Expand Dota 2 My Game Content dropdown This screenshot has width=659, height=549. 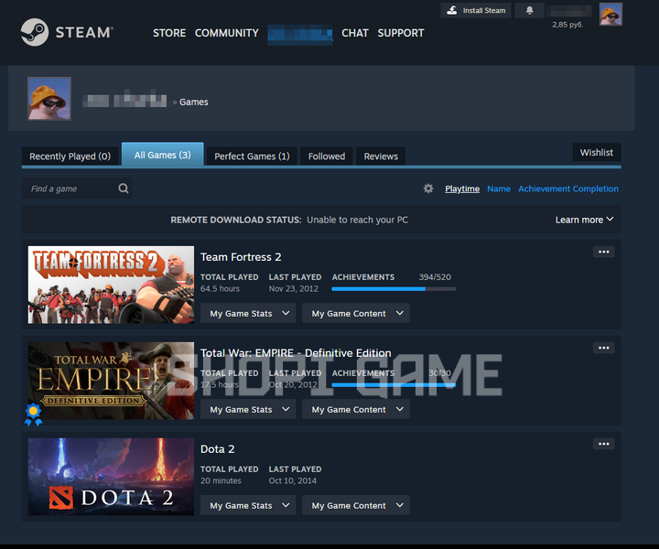(356, 505)
